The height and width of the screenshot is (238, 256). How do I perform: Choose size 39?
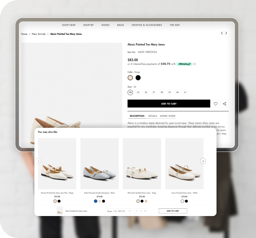pos(170,92)
